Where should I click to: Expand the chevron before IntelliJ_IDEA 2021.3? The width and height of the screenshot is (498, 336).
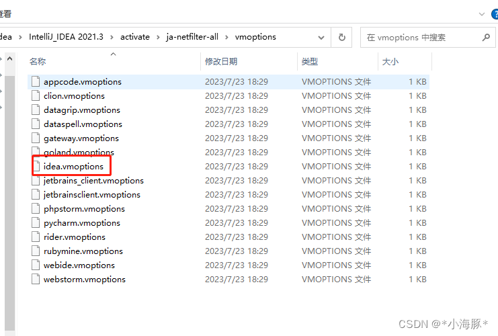coord(20,38)
